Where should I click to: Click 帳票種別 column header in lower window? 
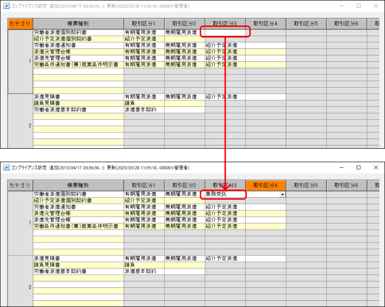78,185
